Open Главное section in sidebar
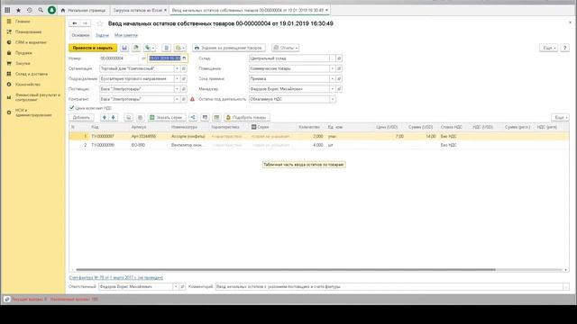The image size is (577, 324). 23,22
